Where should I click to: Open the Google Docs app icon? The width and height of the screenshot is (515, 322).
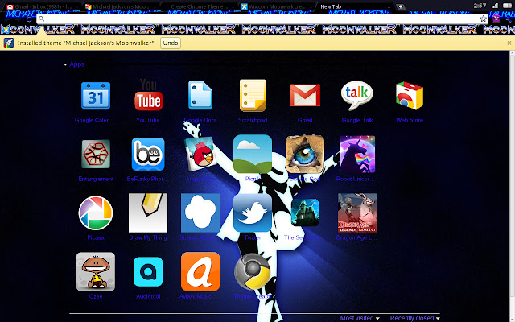pyautogui.click(x=200, y=95)
